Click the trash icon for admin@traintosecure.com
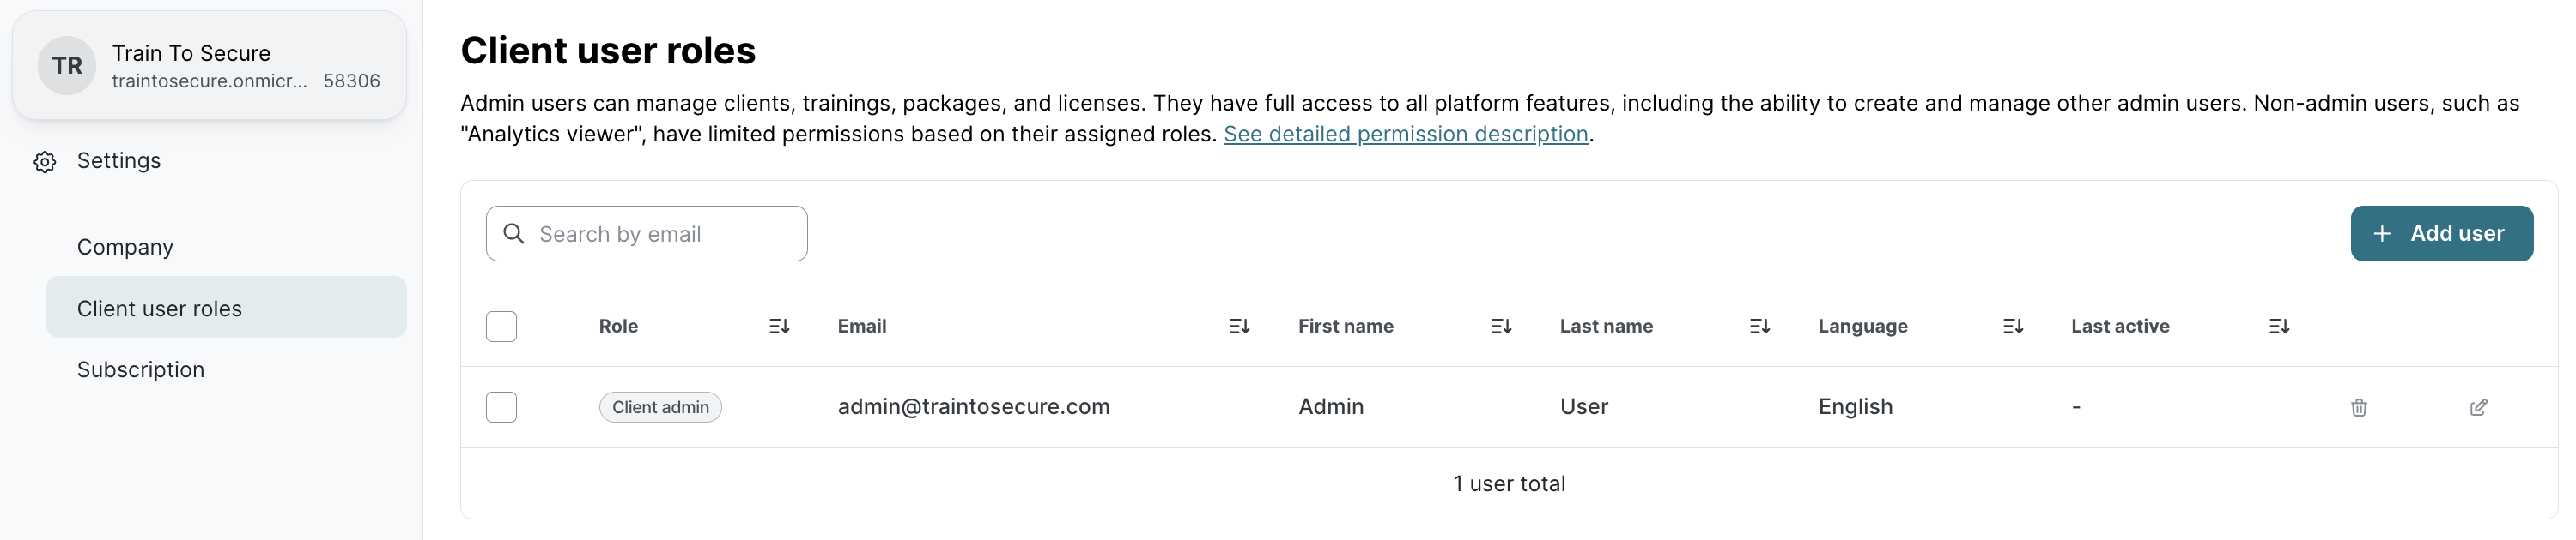This screenshot has height=540, width=2576. pos(2358,407)
